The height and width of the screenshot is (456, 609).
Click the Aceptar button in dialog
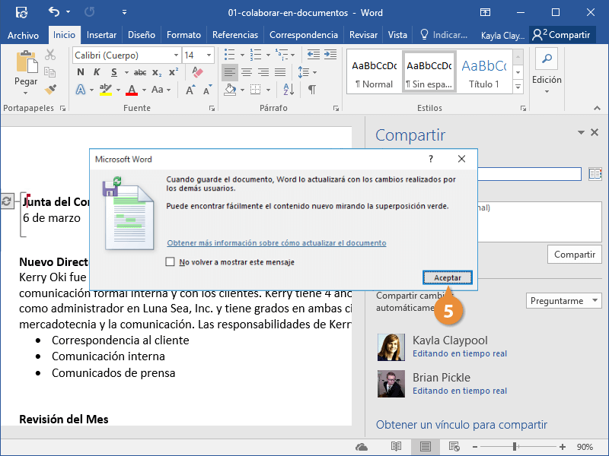(448, 277)
